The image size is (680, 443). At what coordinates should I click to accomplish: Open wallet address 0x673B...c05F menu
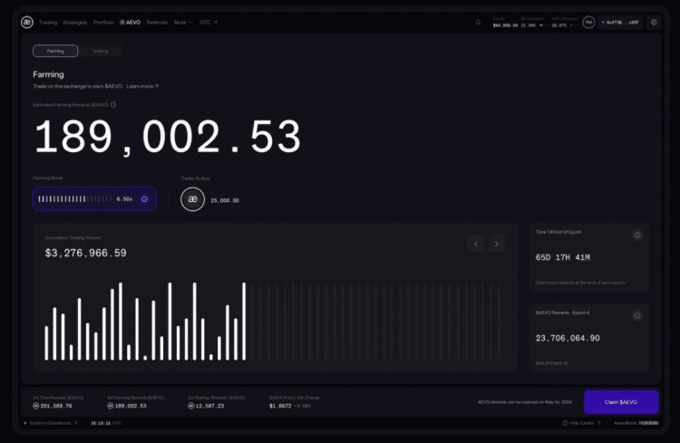(x=620, y=22)
